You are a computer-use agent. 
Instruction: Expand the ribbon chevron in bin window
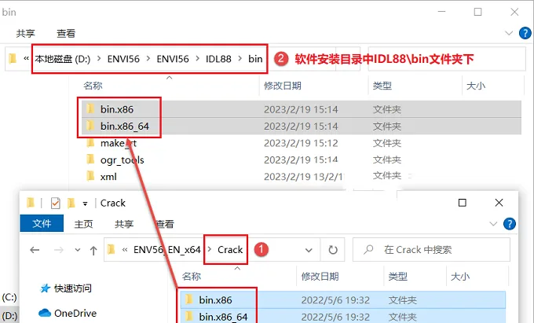point(509,33)
